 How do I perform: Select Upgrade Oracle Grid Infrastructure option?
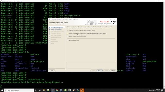tap(76, 36)
